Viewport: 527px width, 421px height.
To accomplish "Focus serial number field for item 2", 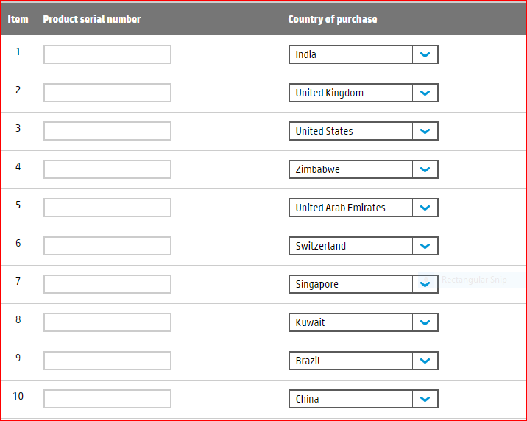I will point(107,93).
